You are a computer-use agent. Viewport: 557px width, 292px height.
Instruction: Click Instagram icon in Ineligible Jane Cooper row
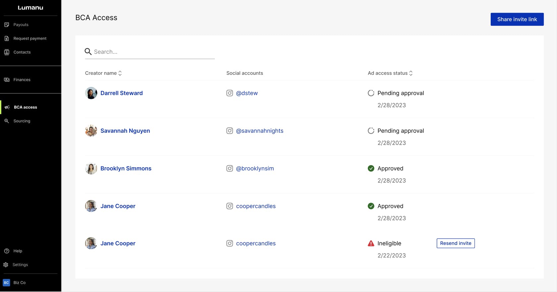point(229,243)
